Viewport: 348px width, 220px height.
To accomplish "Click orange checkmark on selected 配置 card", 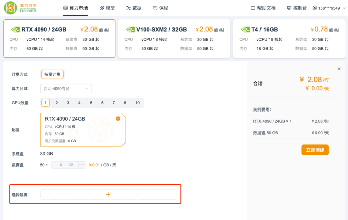I will pos(118,119).
